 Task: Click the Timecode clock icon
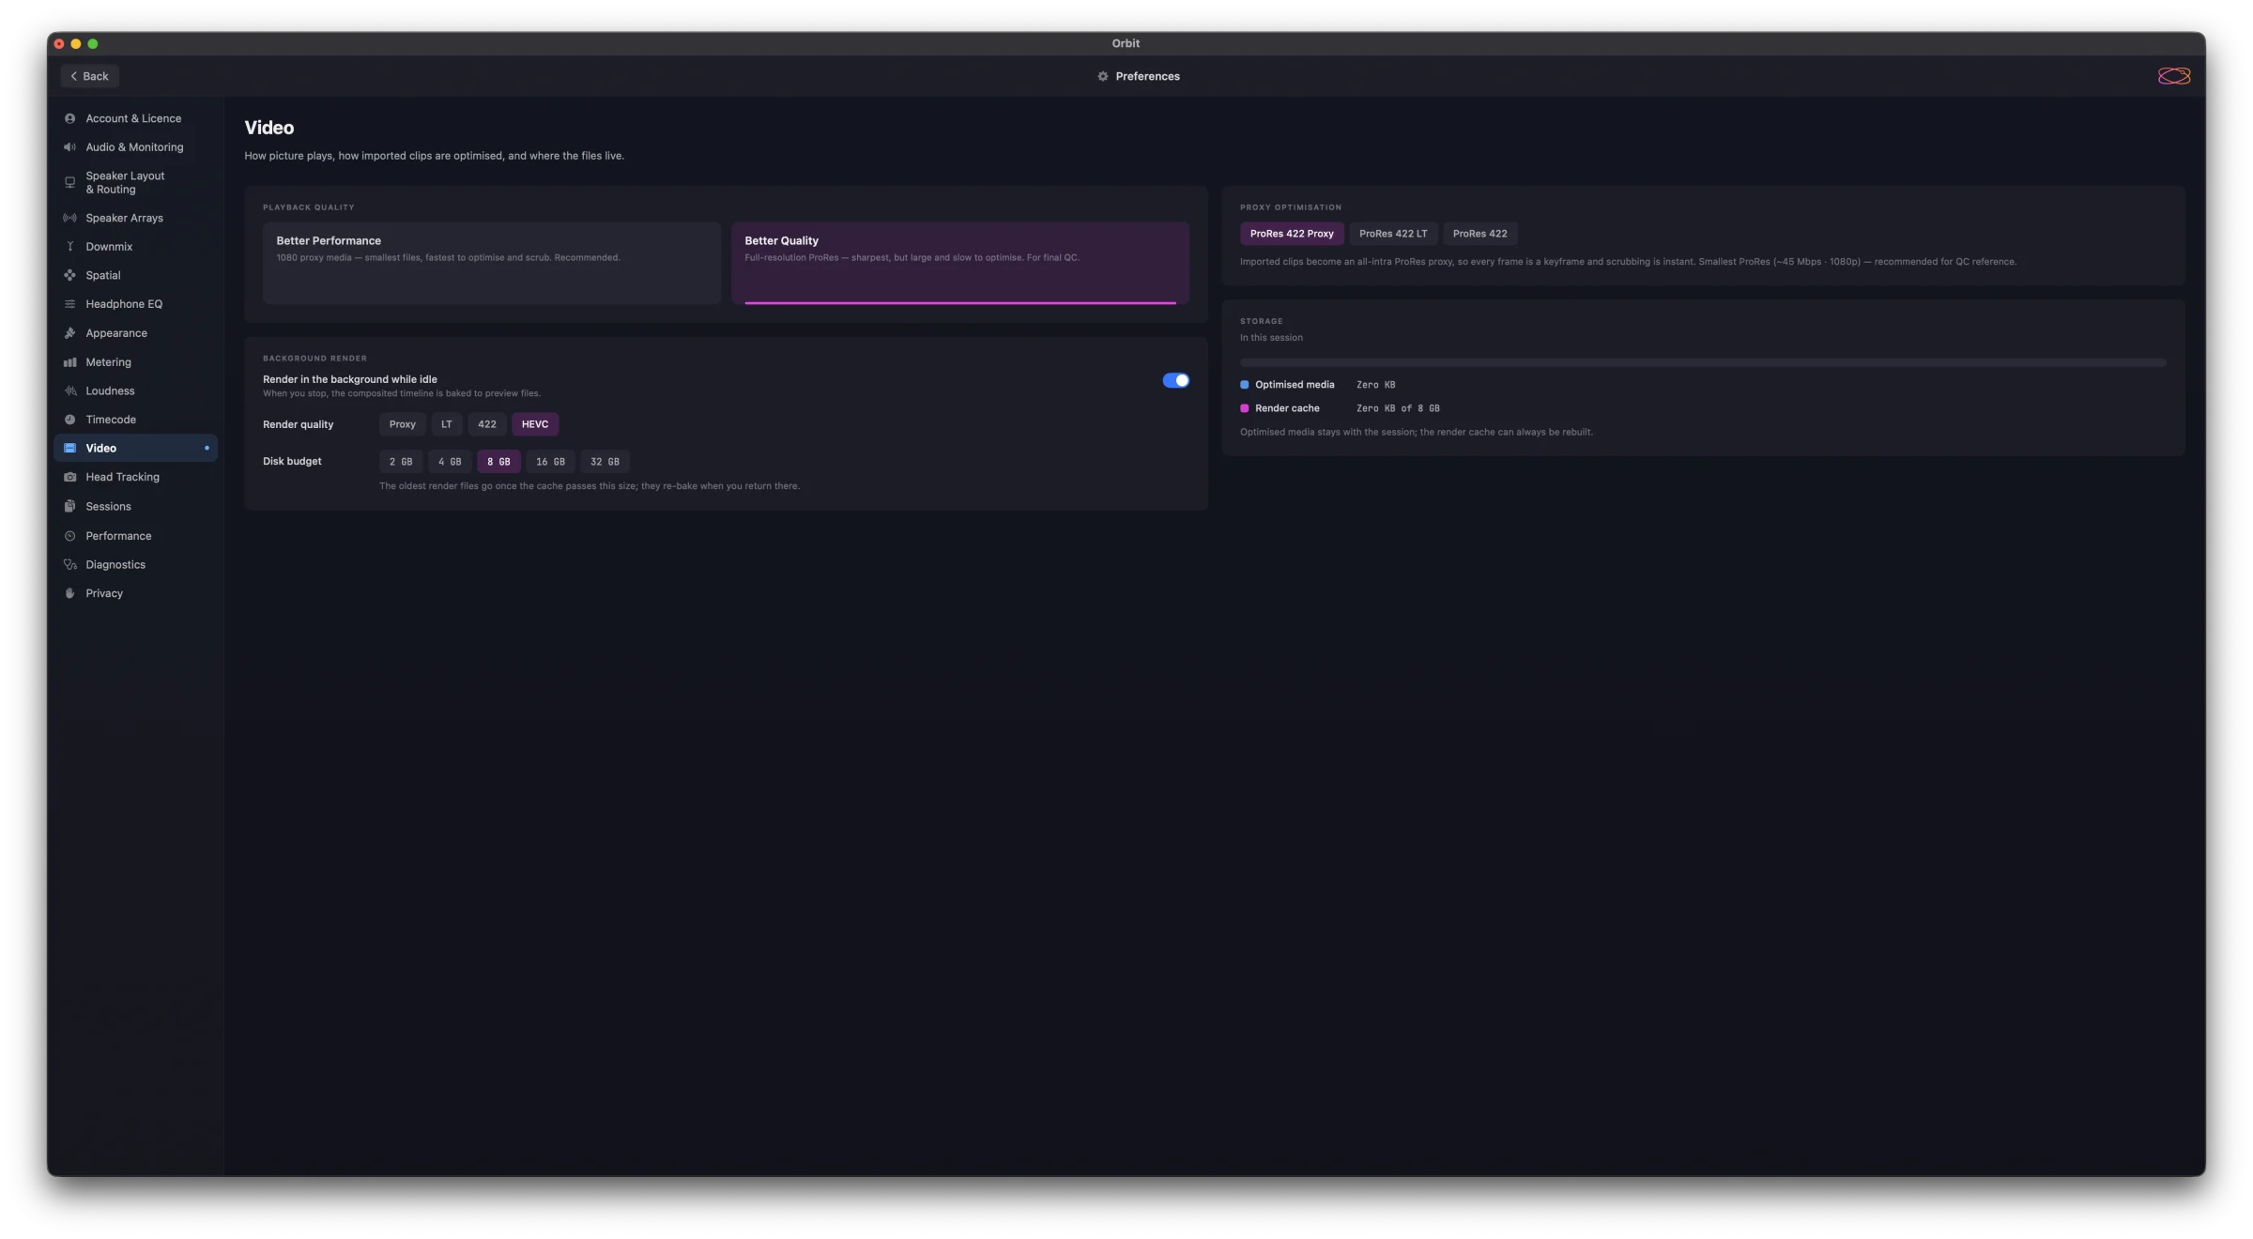69,420
